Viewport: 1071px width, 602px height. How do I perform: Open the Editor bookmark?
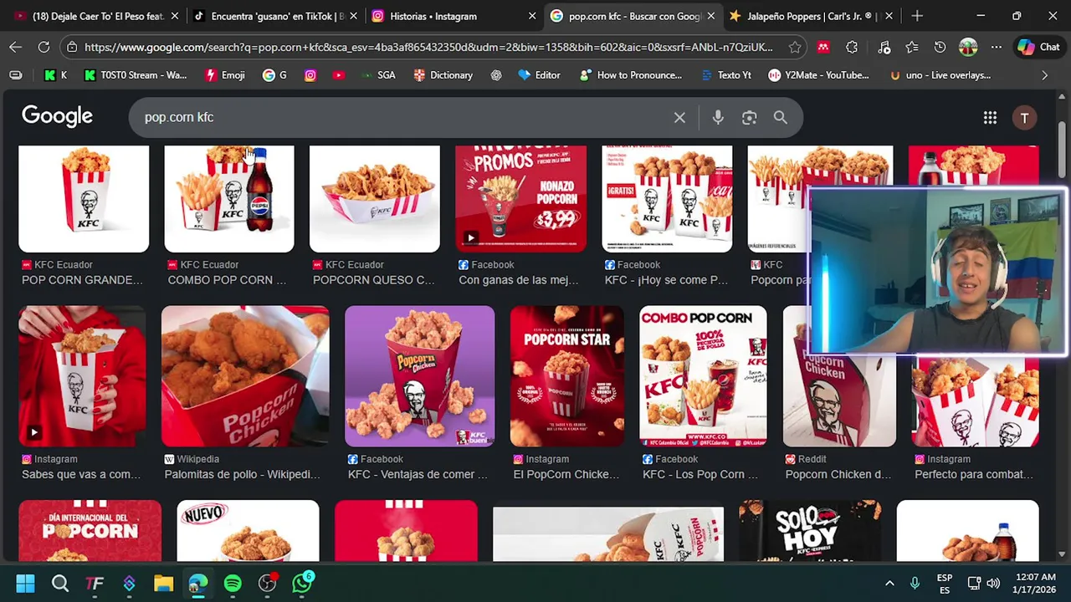(540, 75)
